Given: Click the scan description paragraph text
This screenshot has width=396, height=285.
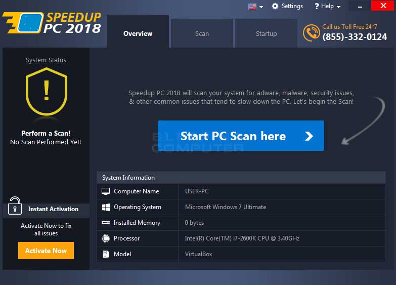Looking at the screenshot, I should pyautogui.click(x=241, y=97).
